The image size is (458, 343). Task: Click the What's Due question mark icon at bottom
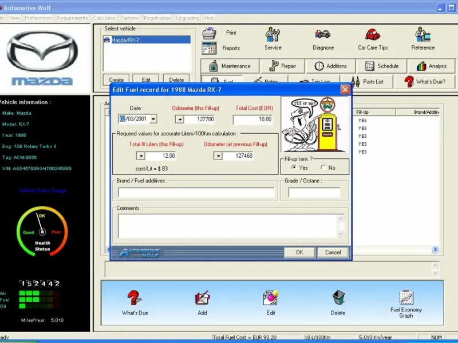point(135,298)
